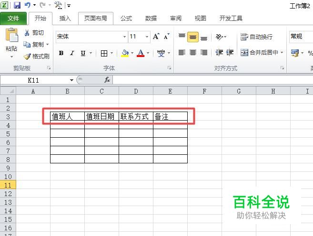
Task: Click Increase Font Size icon
Action: (x=156, y=37)
